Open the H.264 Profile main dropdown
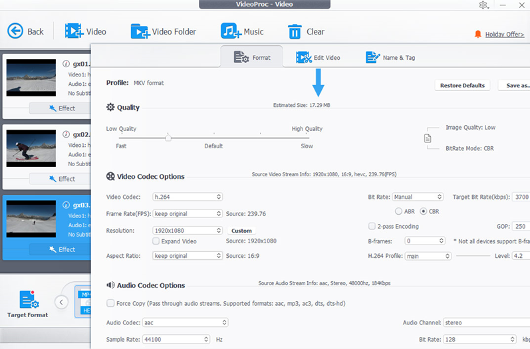This screenshot has height=349, width=530. (428, 256)
